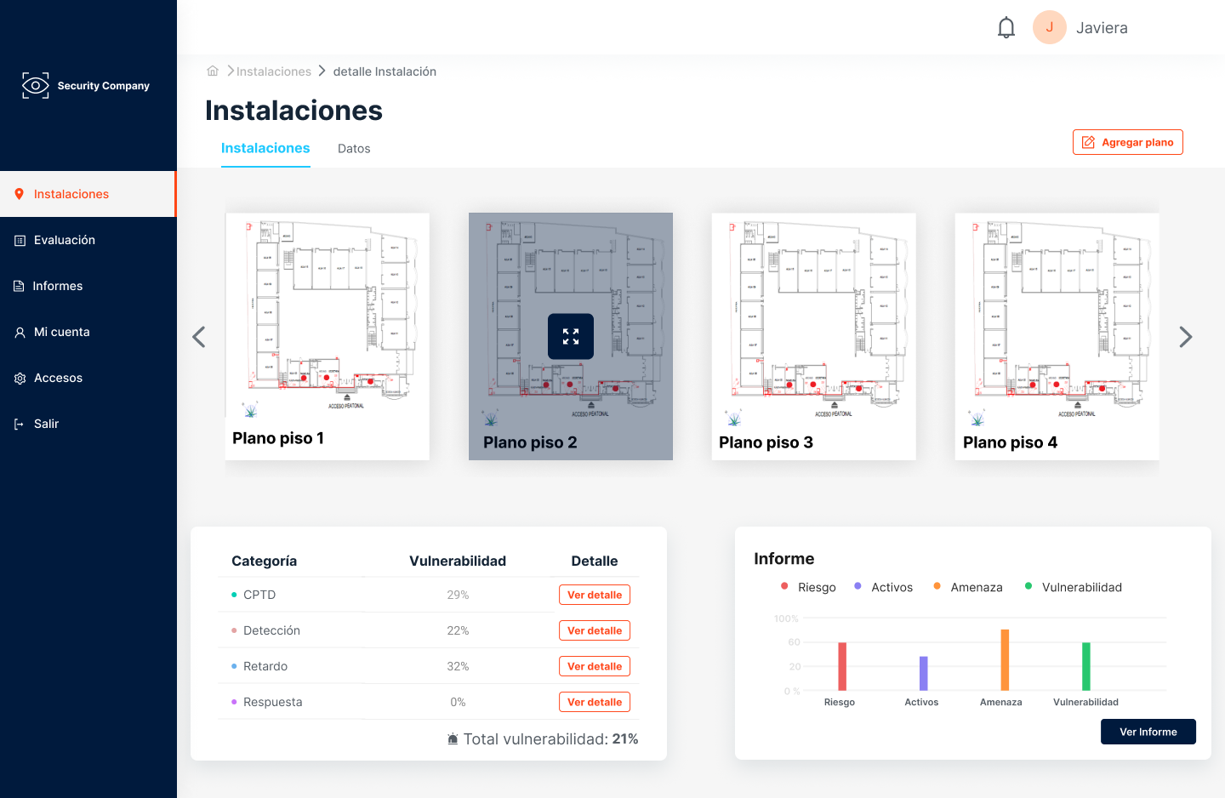Toggle the Riesgo legend item
The width and height of the screenshot is (1225, 798).
click(x=808, y=587)
